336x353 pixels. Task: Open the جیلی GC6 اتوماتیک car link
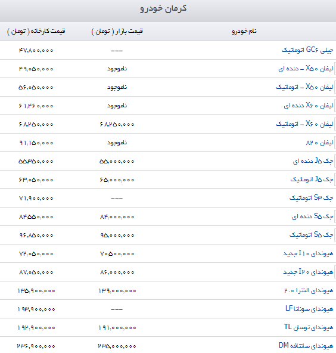coord(307,50)
